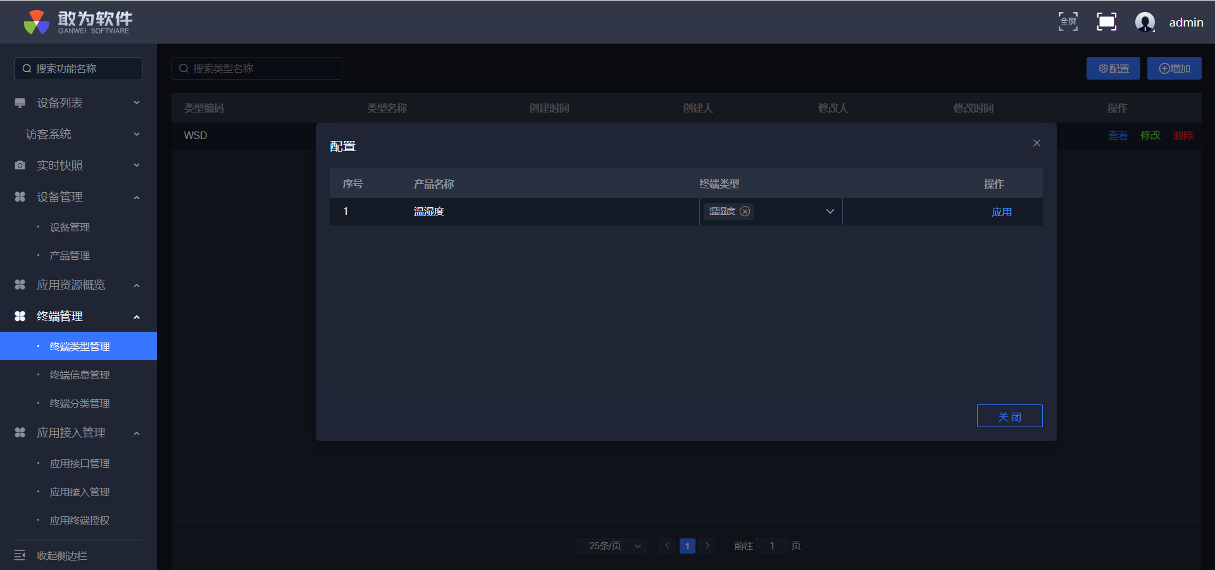Click 应用 link for 温湿度 row
Viewport: 1215px width, 570px height.
pyautogui.click(x=1001, y=212)
